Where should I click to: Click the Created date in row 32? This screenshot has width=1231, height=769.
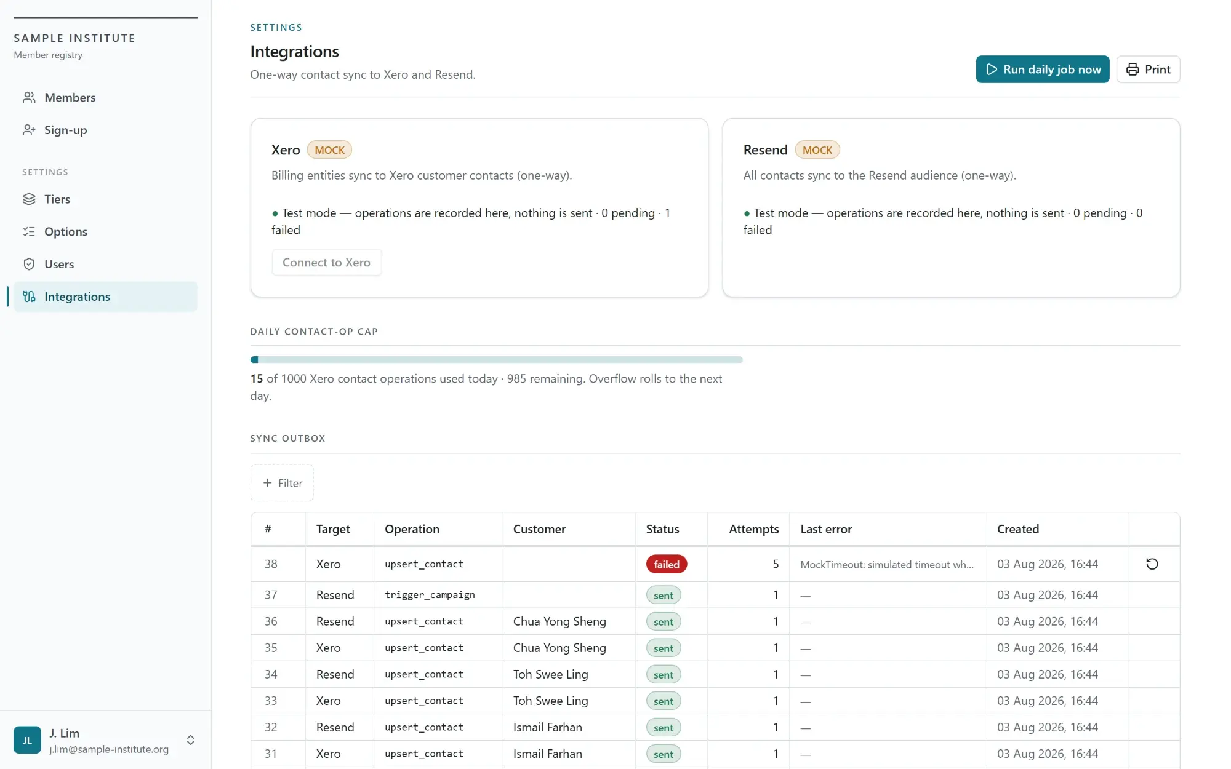click(x=1047, y=727)
